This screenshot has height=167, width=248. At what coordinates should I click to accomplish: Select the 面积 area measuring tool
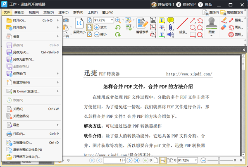point(235,34)
